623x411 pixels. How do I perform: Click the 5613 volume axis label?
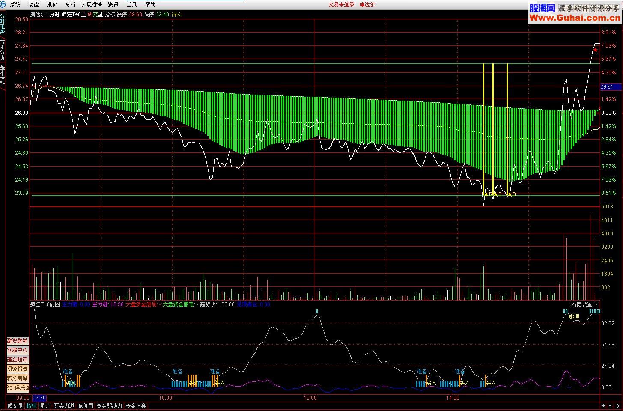click(607, 207)
